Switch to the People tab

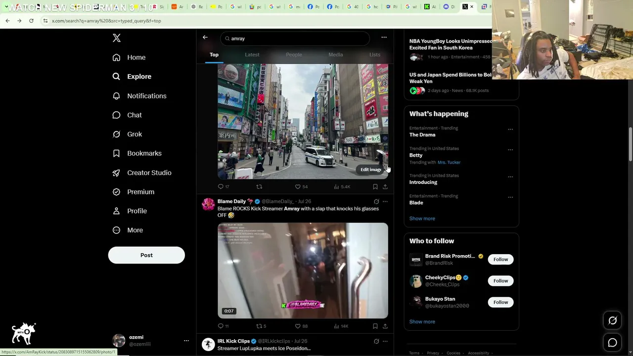click(294, 55)
